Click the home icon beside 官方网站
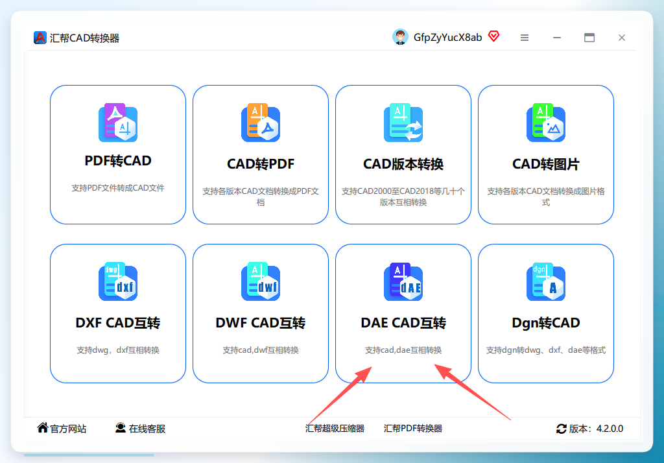The image size is (664, 463). pyautogui.click(x=42, y=428)
